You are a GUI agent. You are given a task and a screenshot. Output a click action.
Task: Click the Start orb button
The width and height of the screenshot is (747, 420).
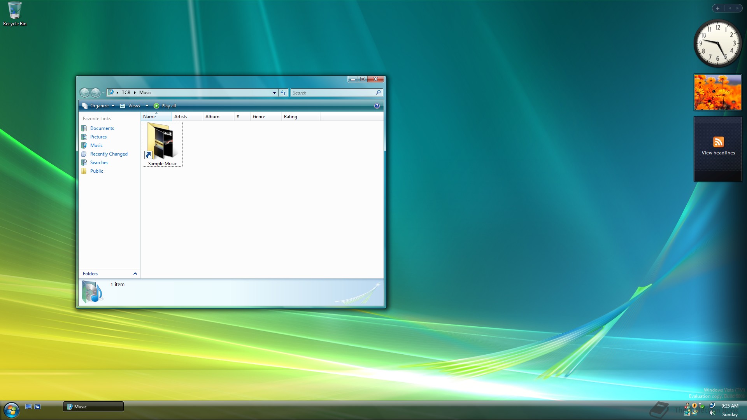(11, 410)
